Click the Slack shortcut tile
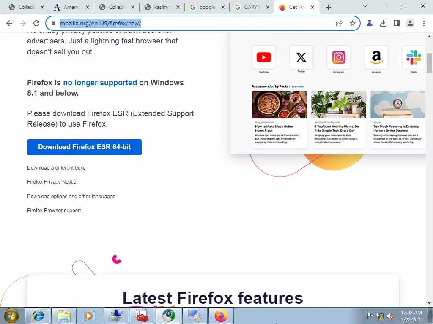 coord(414,57)
